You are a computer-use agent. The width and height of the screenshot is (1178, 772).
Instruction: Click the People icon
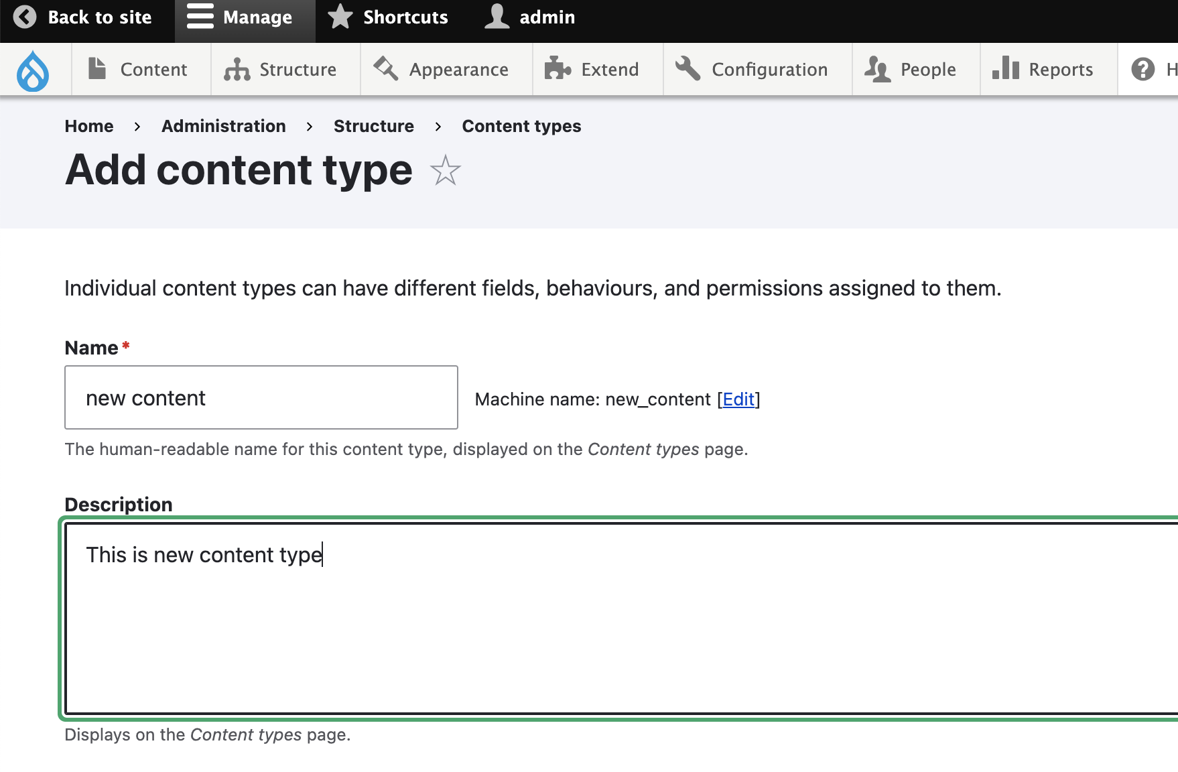coord(876,68)
